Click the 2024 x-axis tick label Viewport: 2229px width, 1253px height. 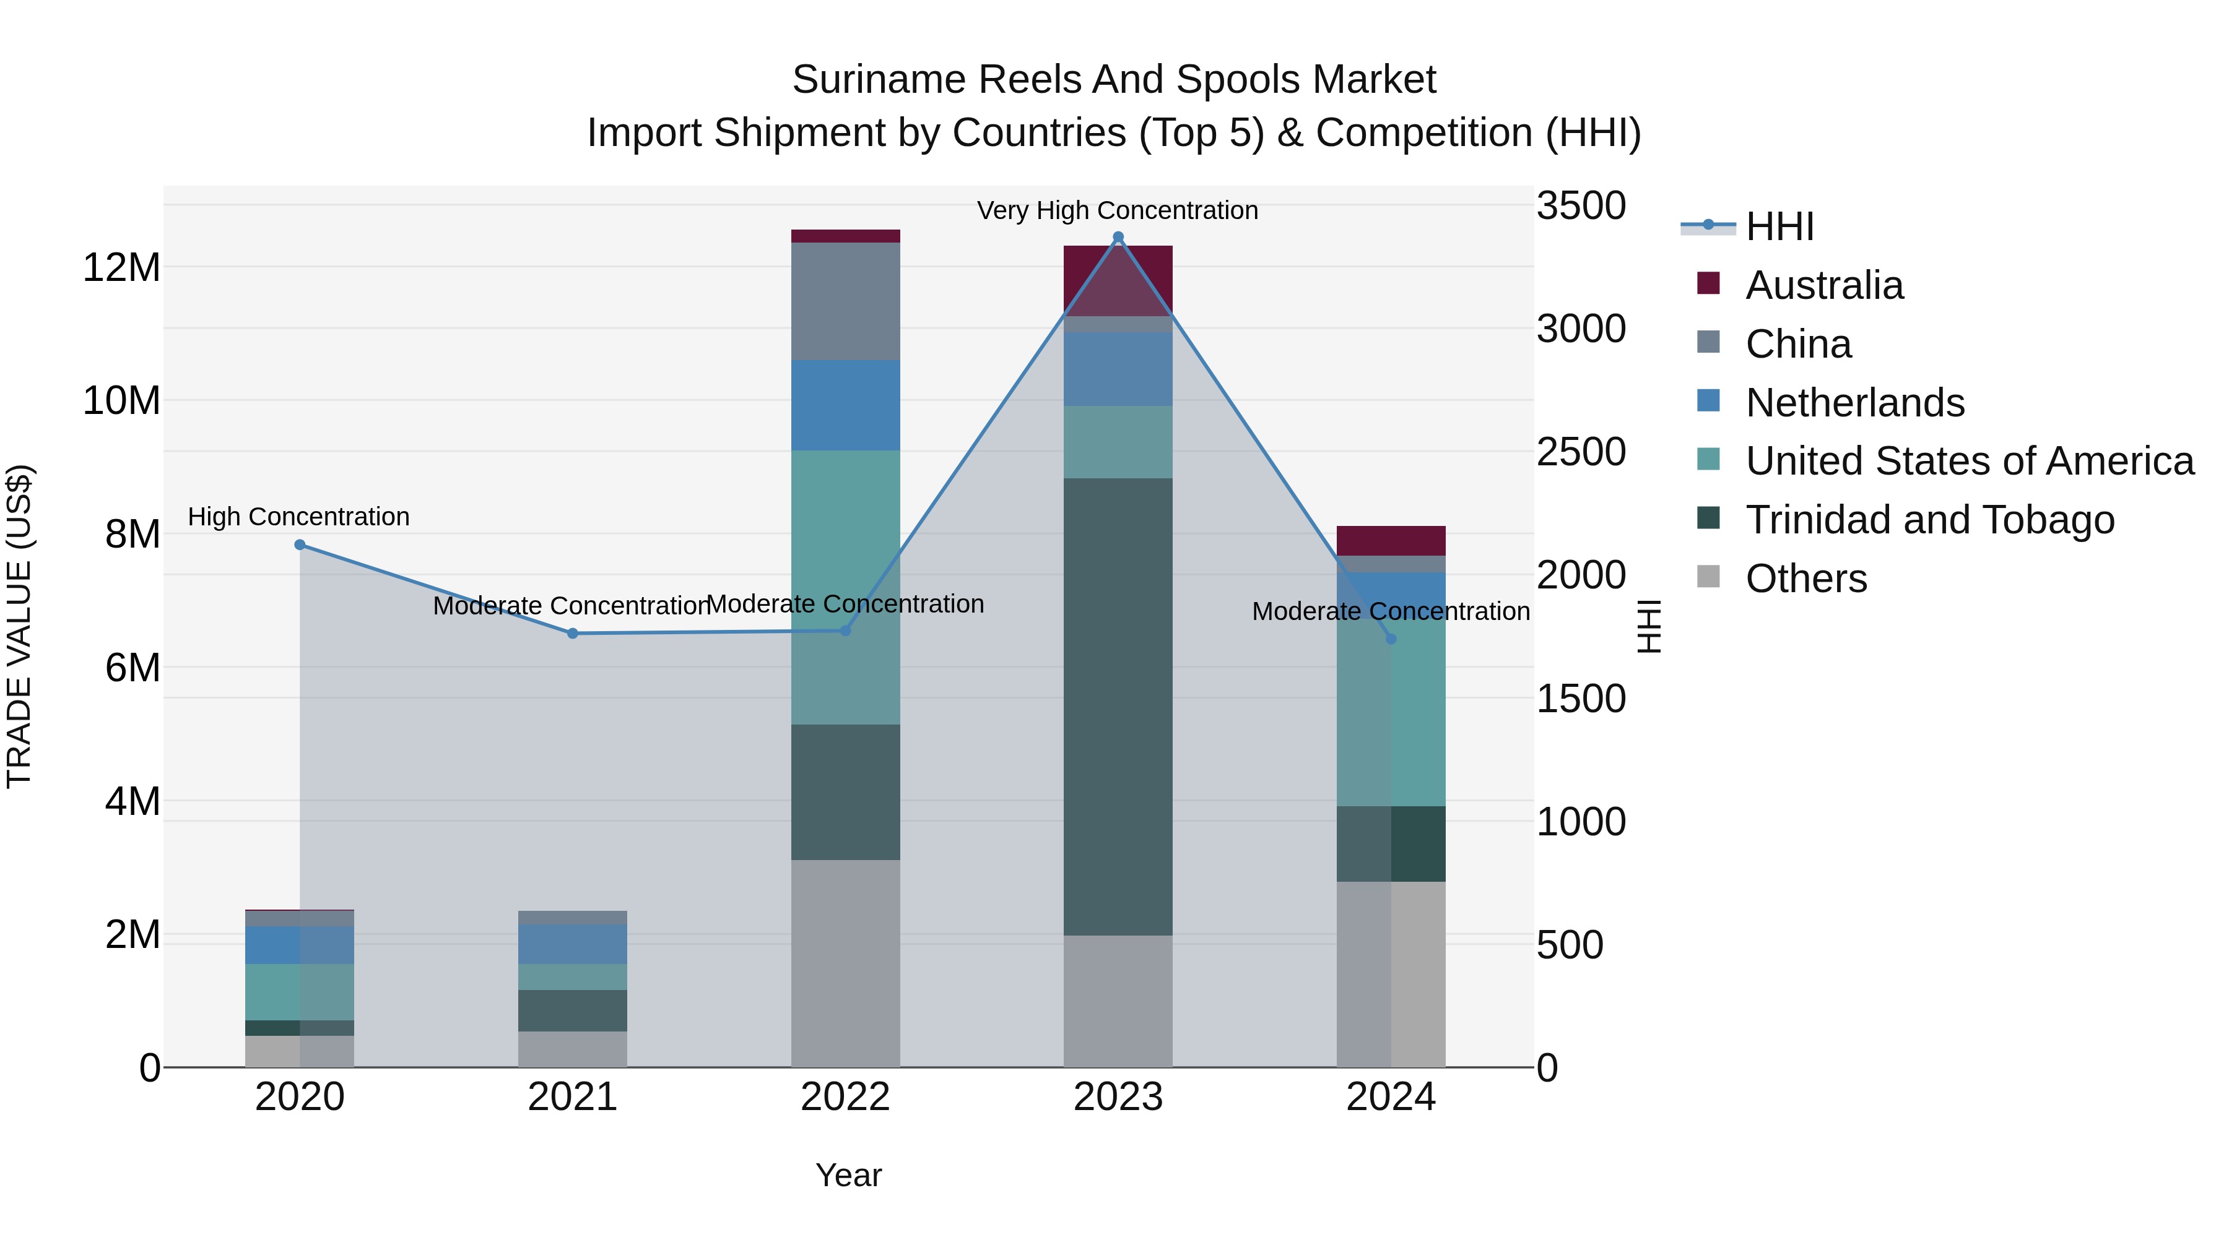(x=1391, y=1097)
